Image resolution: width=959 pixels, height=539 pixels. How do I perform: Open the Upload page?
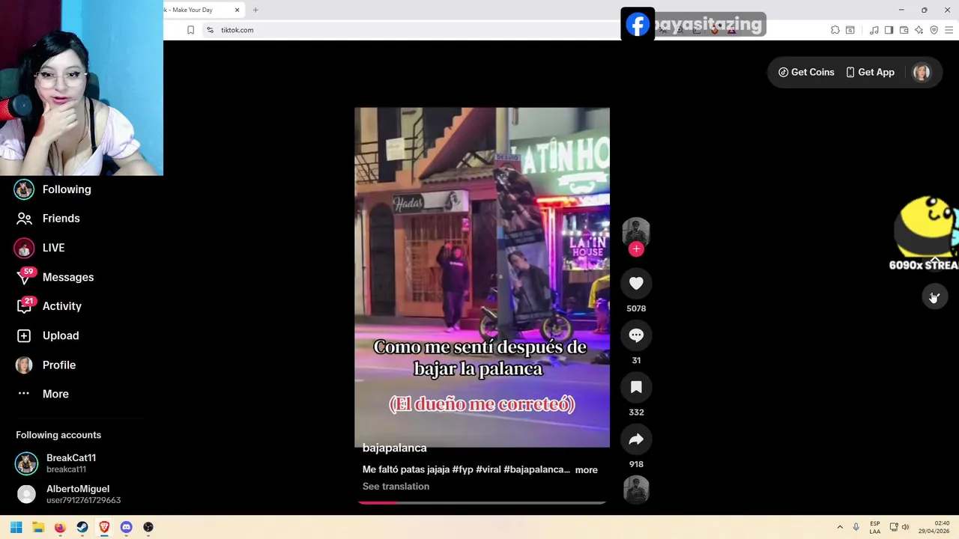point(46,335)
